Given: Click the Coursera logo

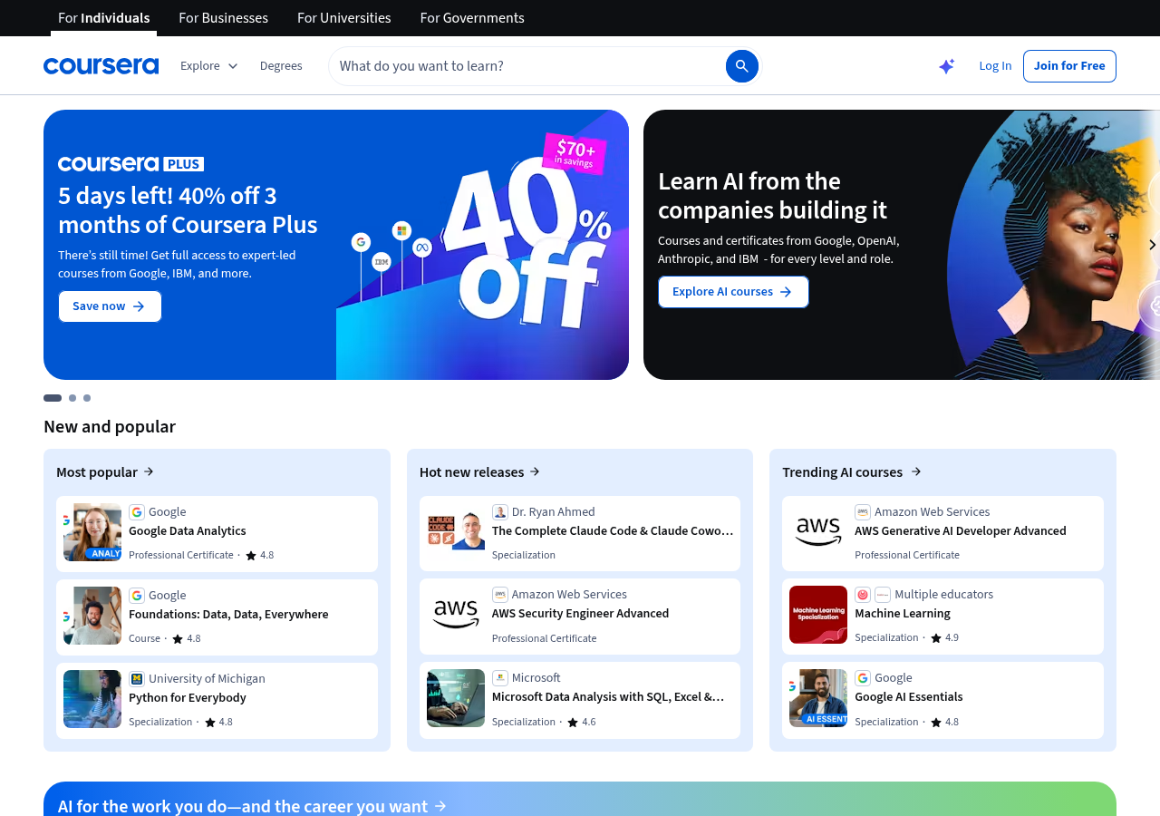Looking at the screenshot, I should pyautogui.click(x=101, y=66).
